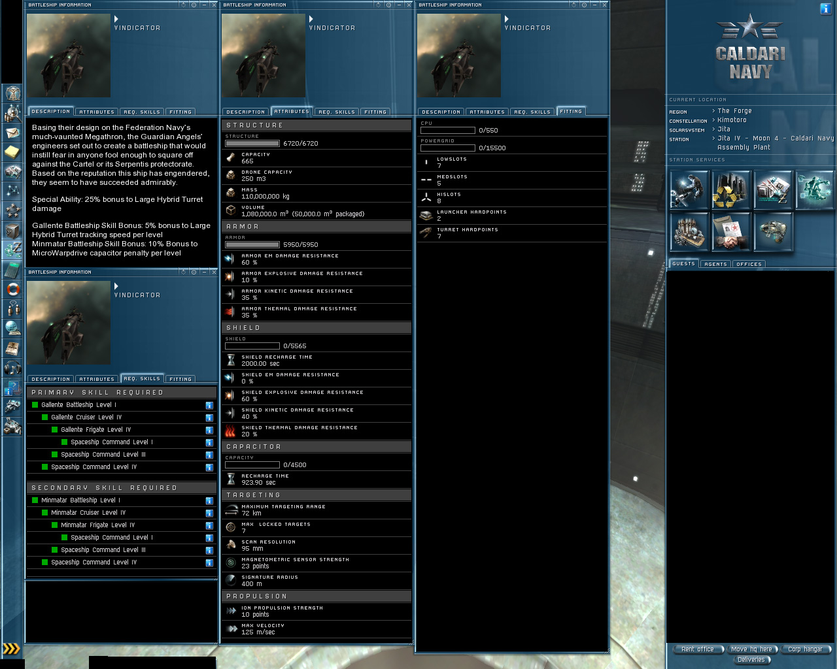Open the help lifebuoy icon
This screenshot has width=837, height=669.
[x=12, y=289]
